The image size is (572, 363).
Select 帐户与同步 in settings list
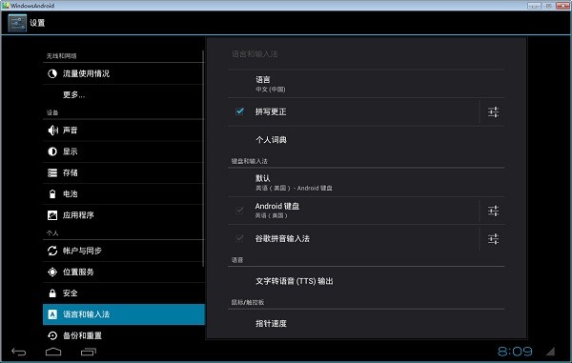click(124, 251)
